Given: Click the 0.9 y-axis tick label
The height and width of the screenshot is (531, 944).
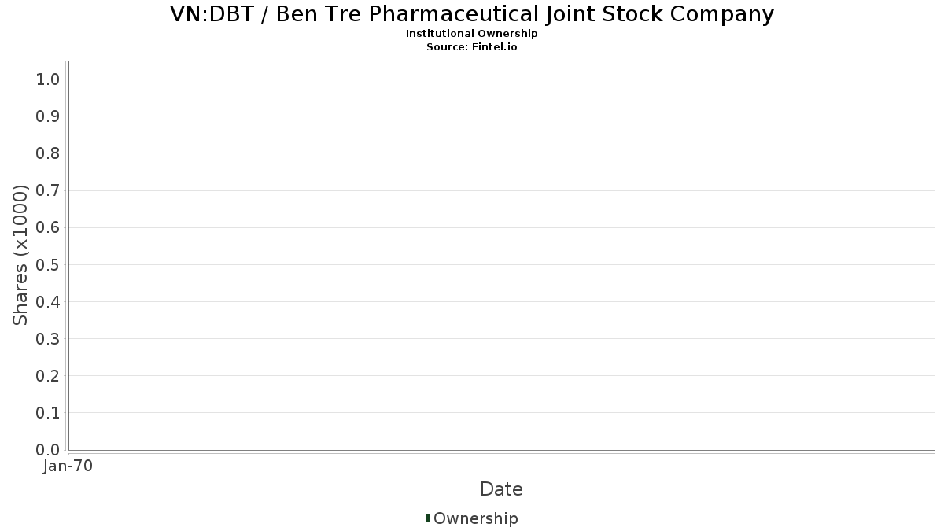Looking at the screenshot, I should coord(48,116).
